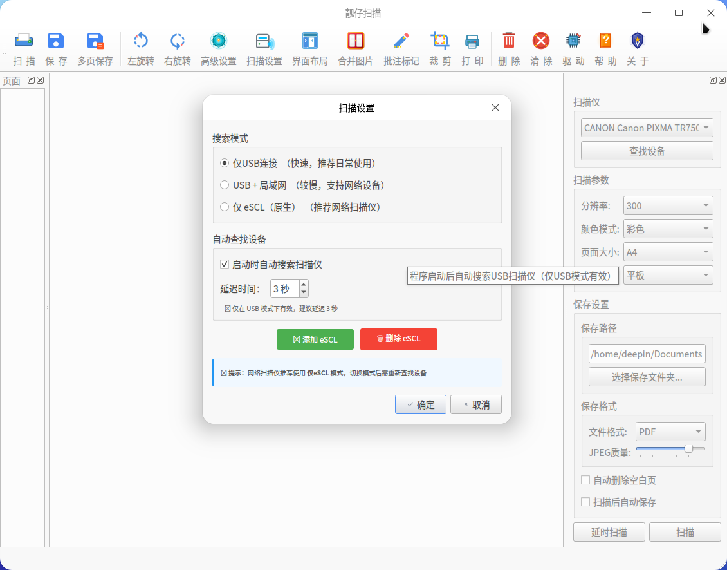The image size is (727, 570).
Task: Open the 页面大小 page size dropdown
Action: pos(668,252)
